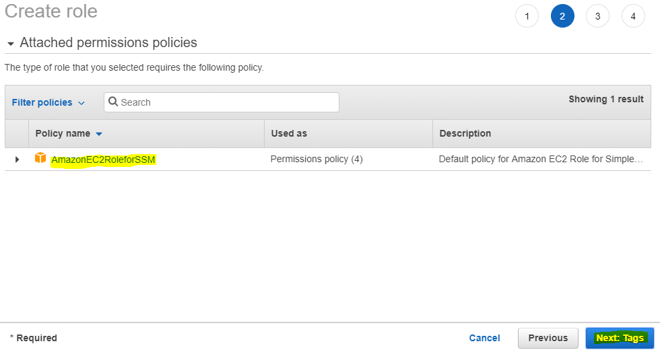Sort by the Policy name column header
This screenshot has height=352, width=660.
(63, 133)
